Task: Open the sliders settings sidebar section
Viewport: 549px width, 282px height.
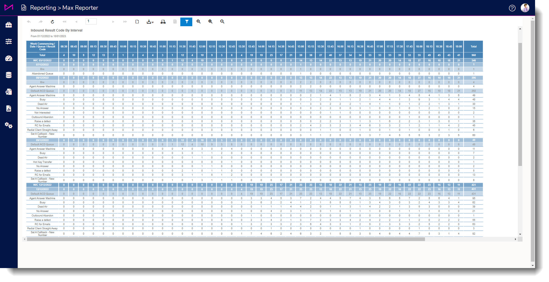Action: (x=9, y=42)
